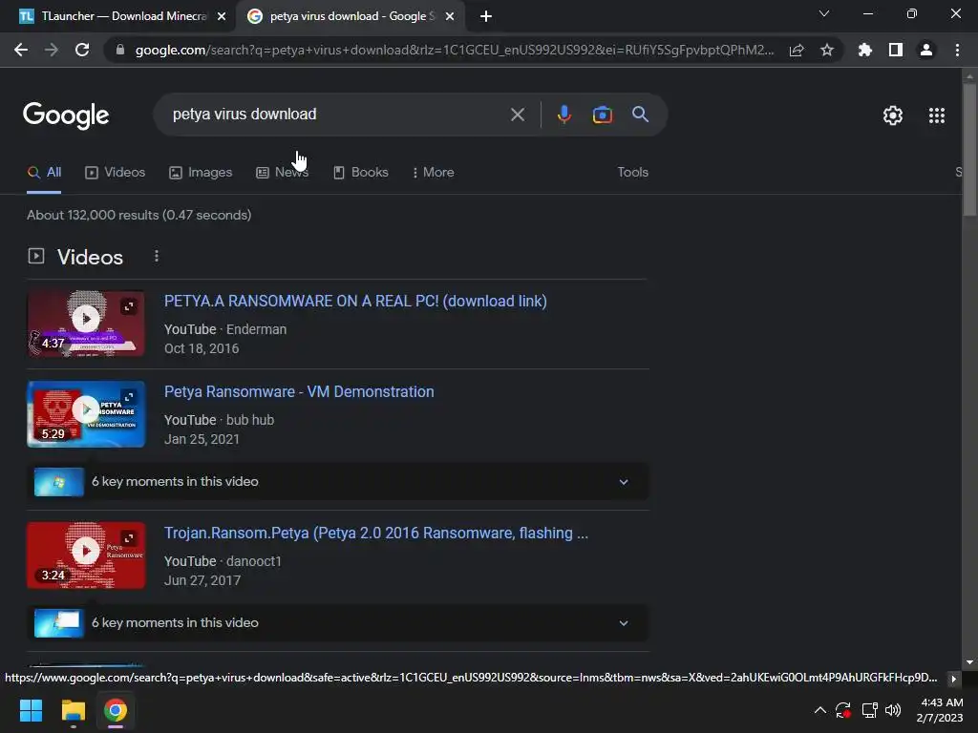The height and width of the screenshot is (733, 978).
Task: Click the sync tray icon with red dot
Action: [x=843, y=710]
